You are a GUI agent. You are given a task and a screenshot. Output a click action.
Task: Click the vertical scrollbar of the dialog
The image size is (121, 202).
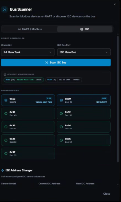pyautogui.click(x=118, y=99)
